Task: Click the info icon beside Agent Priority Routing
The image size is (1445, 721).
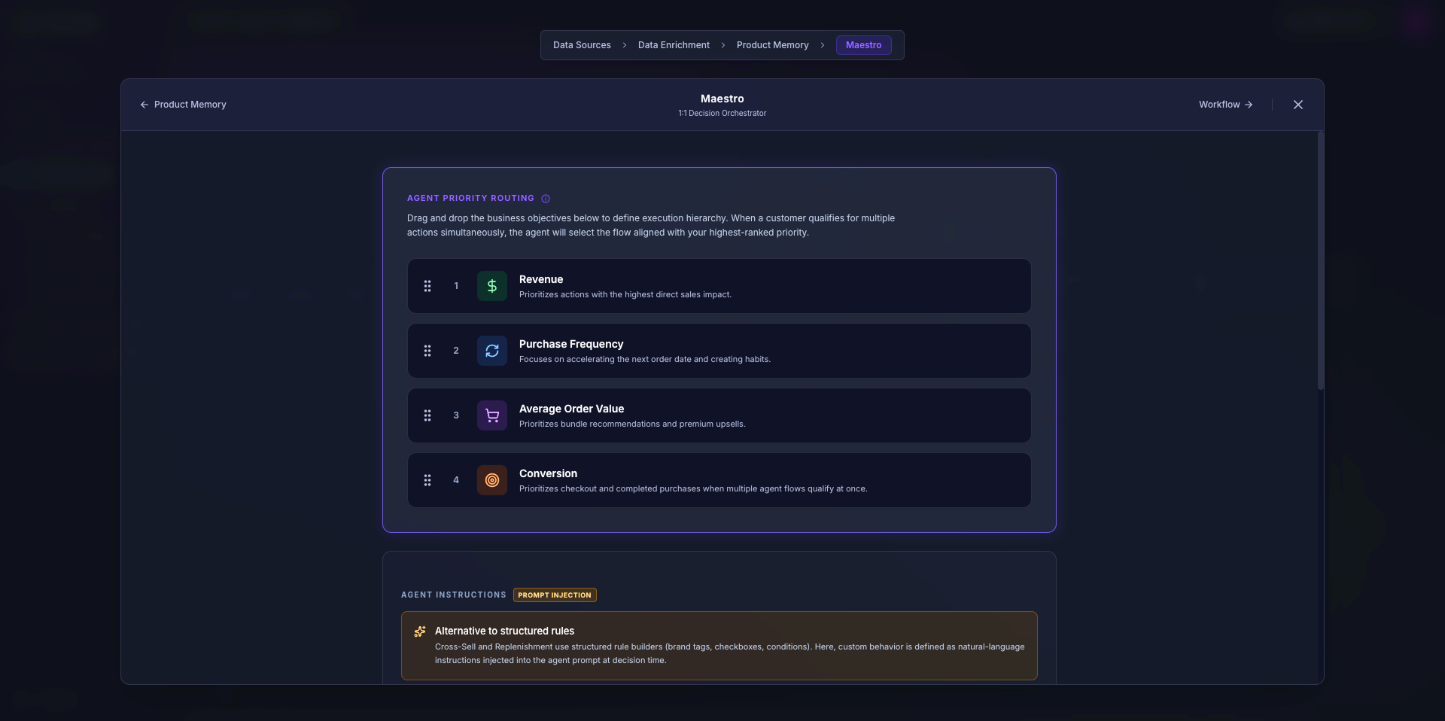Action: (x=546, y=199)
